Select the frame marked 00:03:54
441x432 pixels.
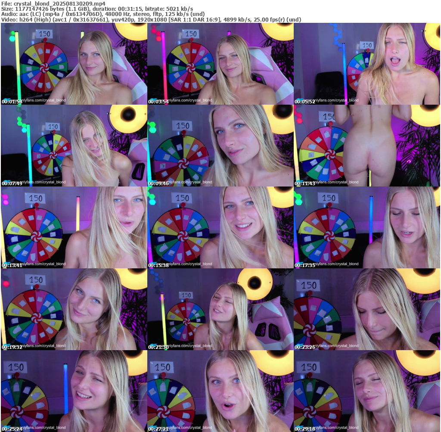(x=220, y=64)
